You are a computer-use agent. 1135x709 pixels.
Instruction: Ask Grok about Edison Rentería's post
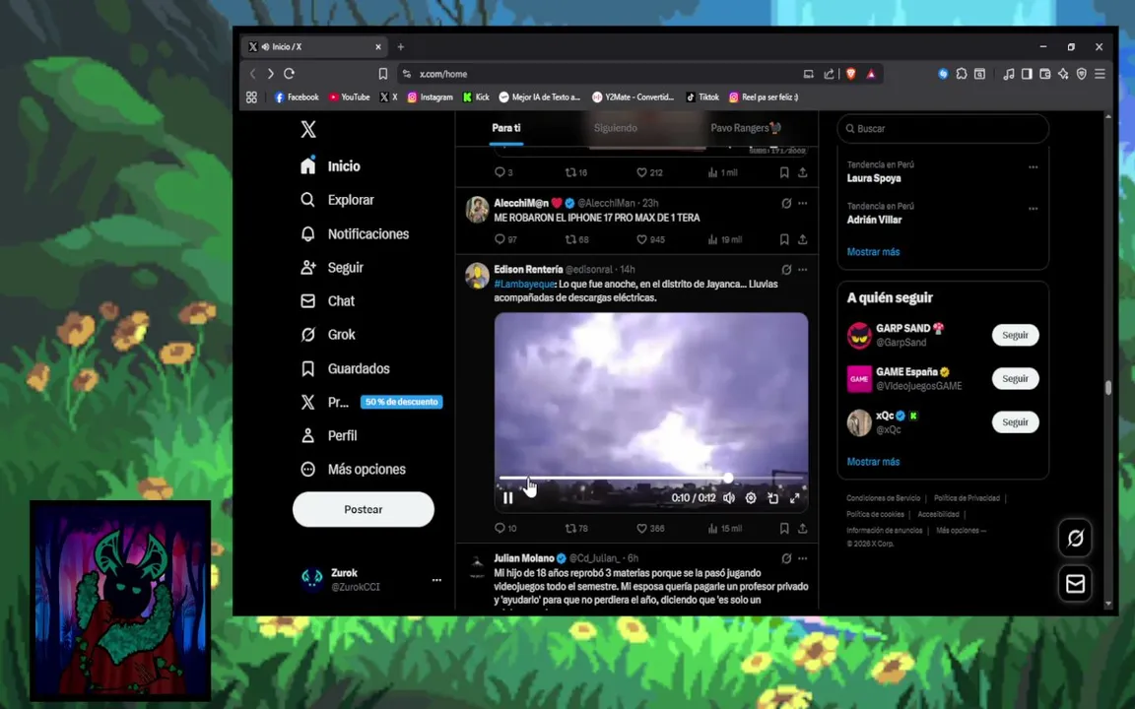click(x=786, y=270)
